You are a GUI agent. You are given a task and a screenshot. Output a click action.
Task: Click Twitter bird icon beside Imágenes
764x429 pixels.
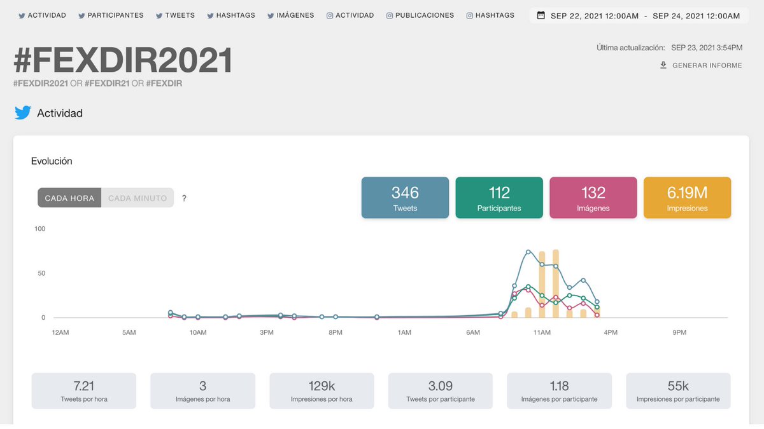(x=270, y=15)
